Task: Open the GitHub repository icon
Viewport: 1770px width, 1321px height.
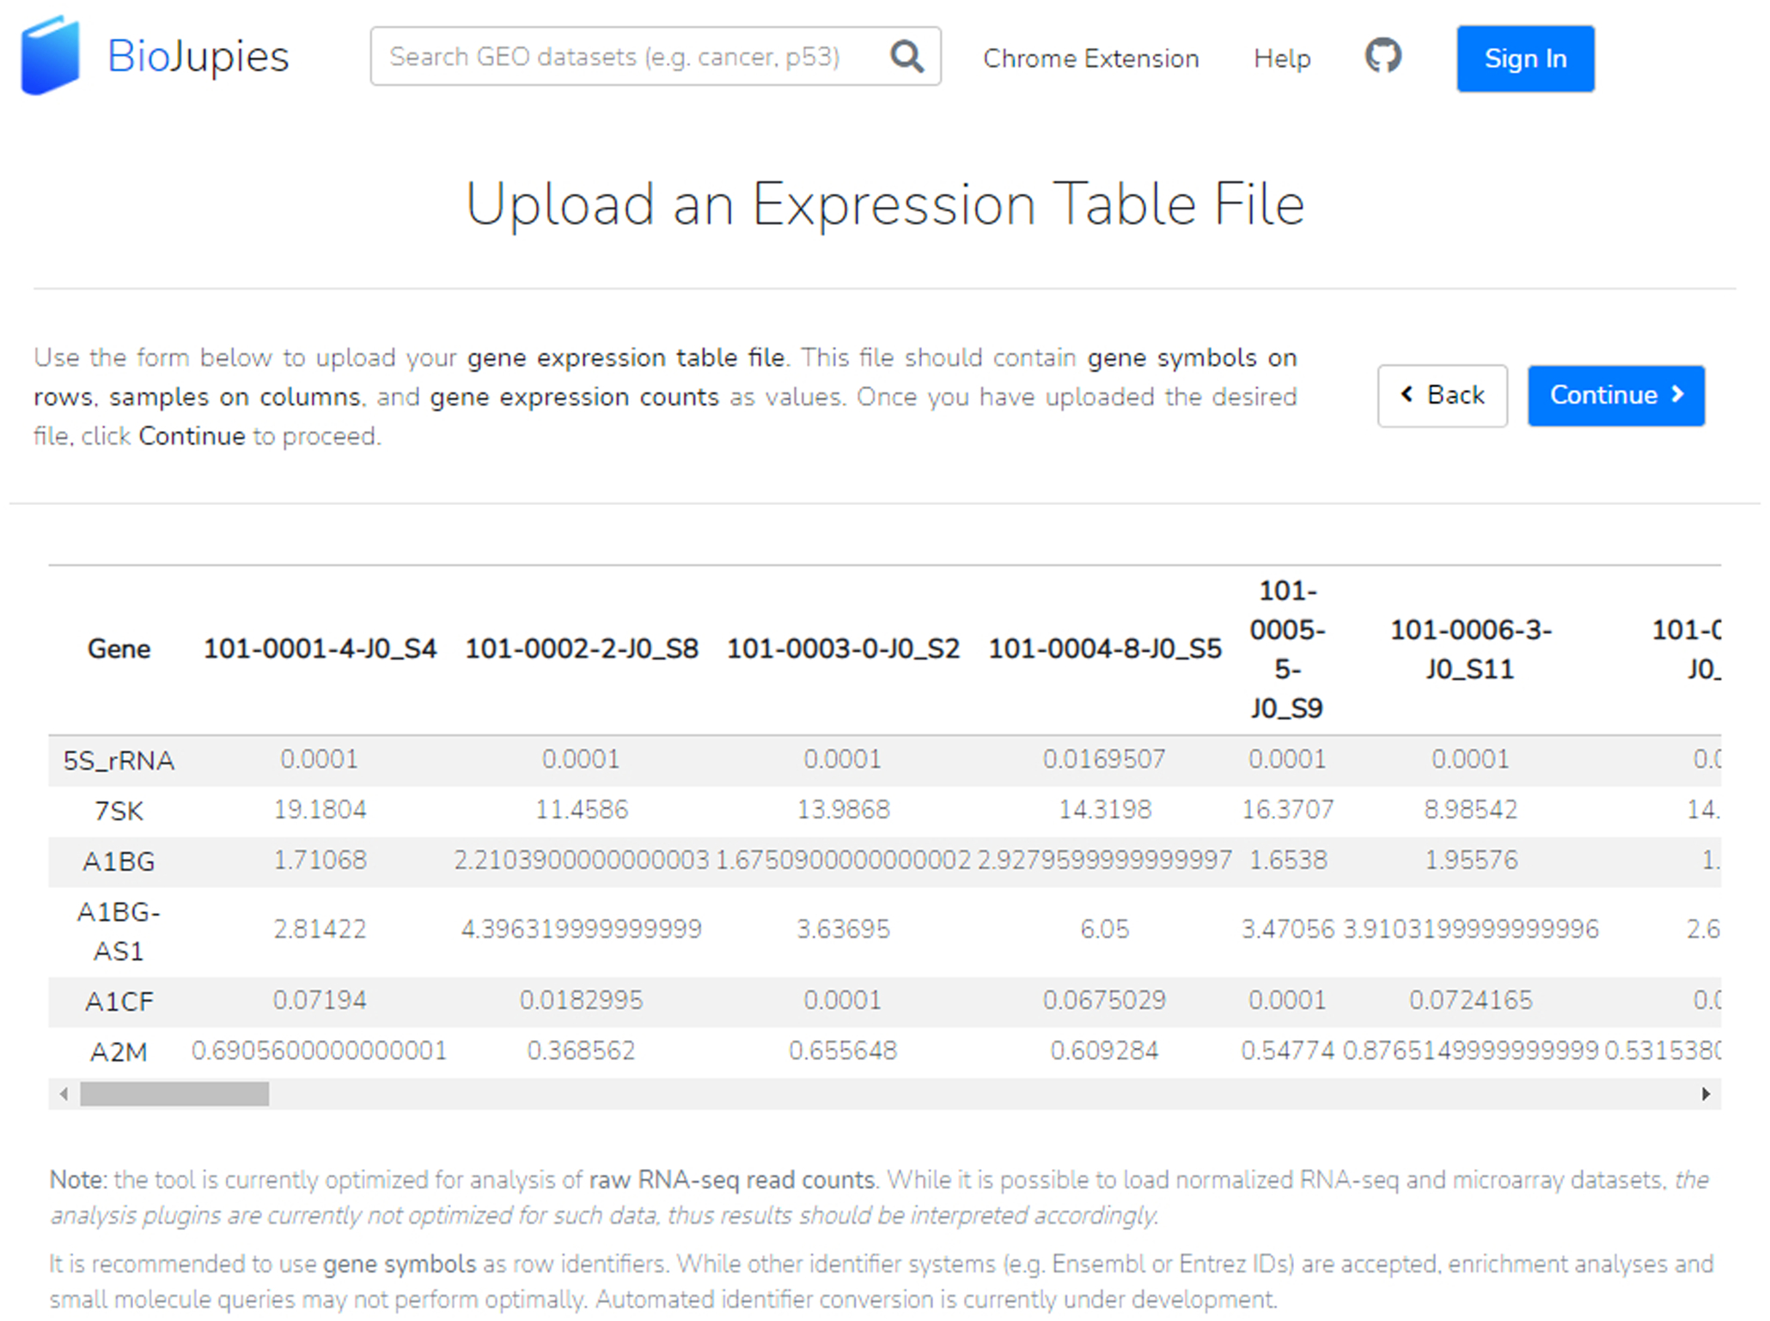Action: 1382,56
